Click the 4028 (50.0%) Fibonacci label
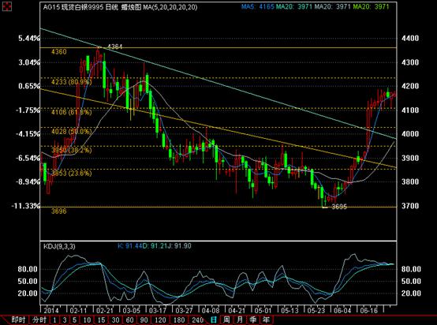This screenshot has height=325, width=437. [x=72, y=131]
